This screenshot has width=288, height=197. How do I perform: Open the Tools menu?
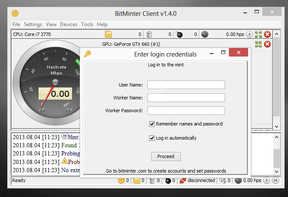[x=87, y=24]
